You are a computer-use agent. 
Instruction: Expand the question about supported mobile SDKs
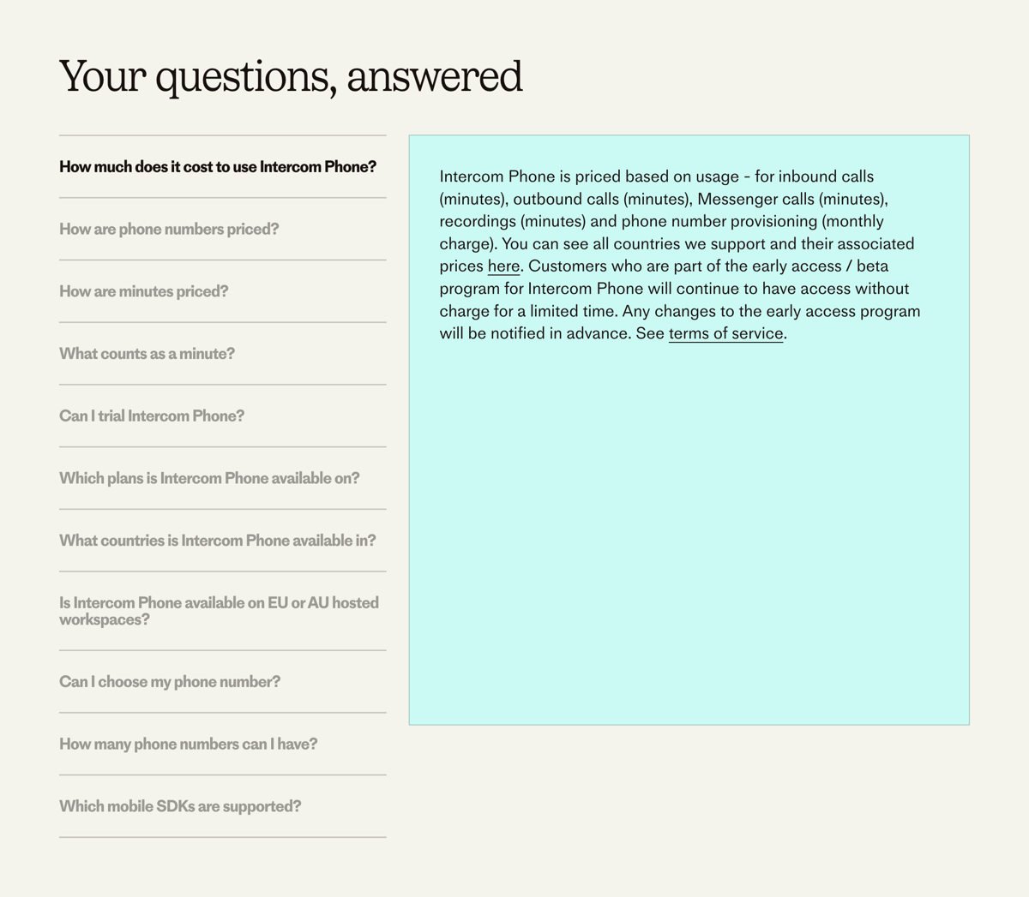[179, 806]
